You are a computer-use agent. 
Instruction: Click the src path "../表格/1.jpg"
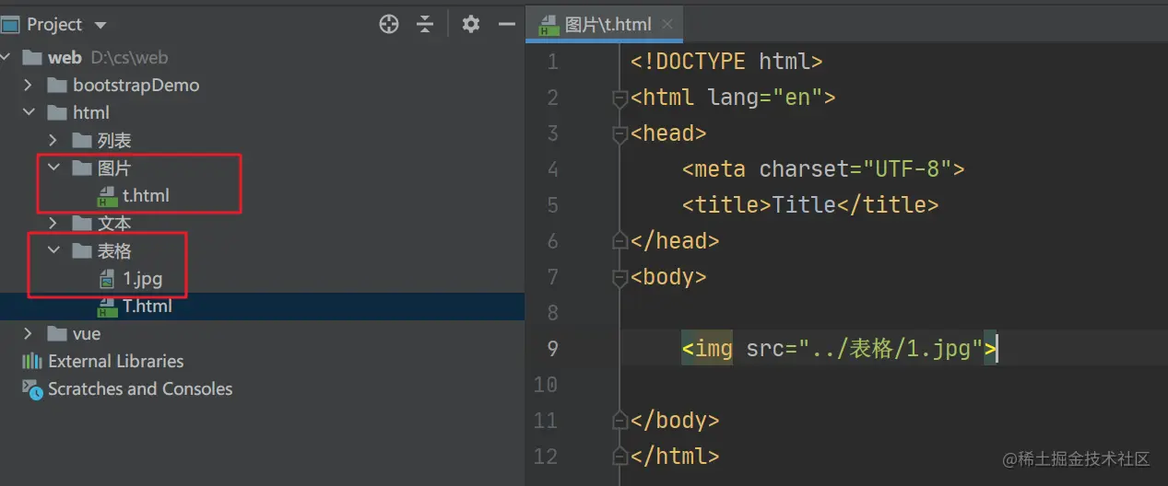point(892,349)
